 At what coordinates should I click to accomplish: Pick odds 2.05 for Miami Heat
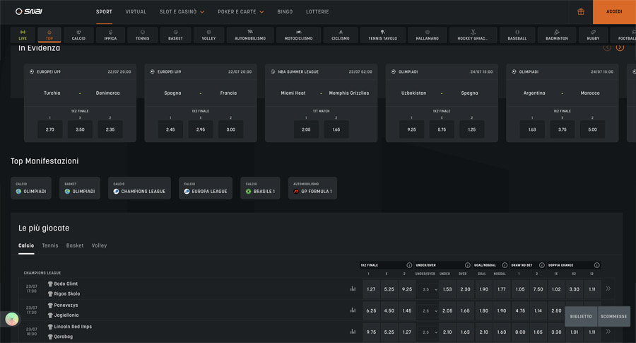pyautogui.click(x=306, y=129)
